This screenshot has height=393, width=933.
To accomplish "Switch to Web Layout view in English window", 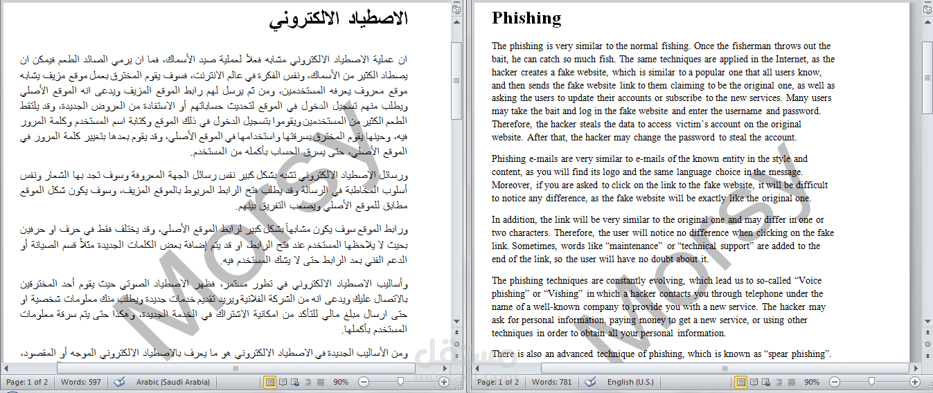I will [766, 382].
